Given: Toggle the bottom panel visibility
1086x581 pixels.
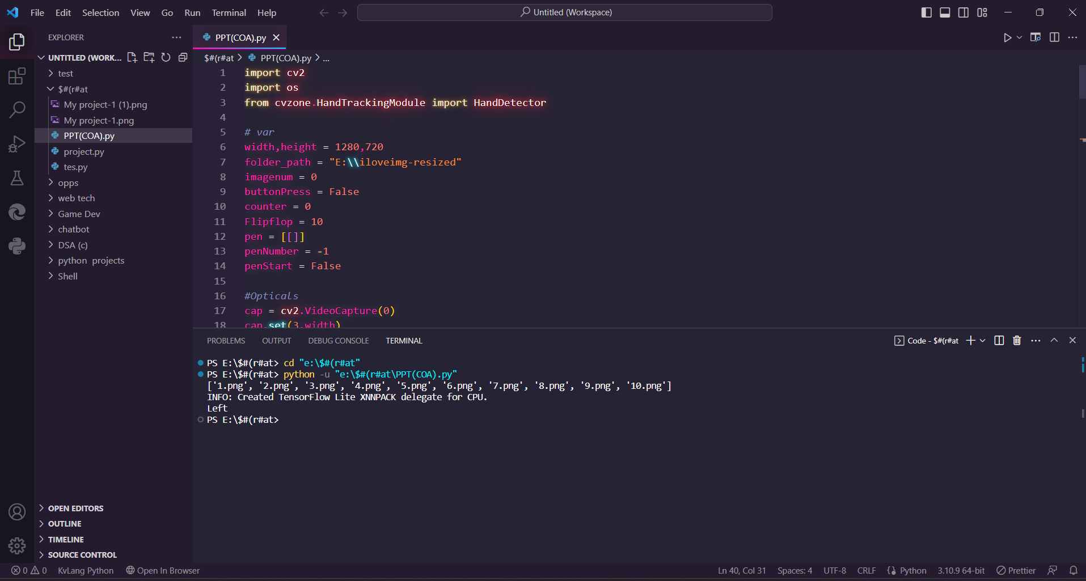Looking at the screenshot, I should click(945, 12).
